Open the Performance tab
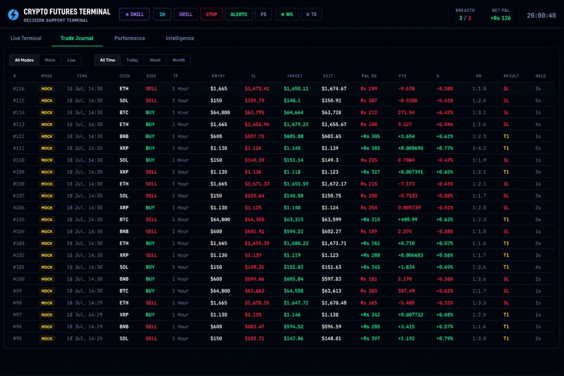 130,38
